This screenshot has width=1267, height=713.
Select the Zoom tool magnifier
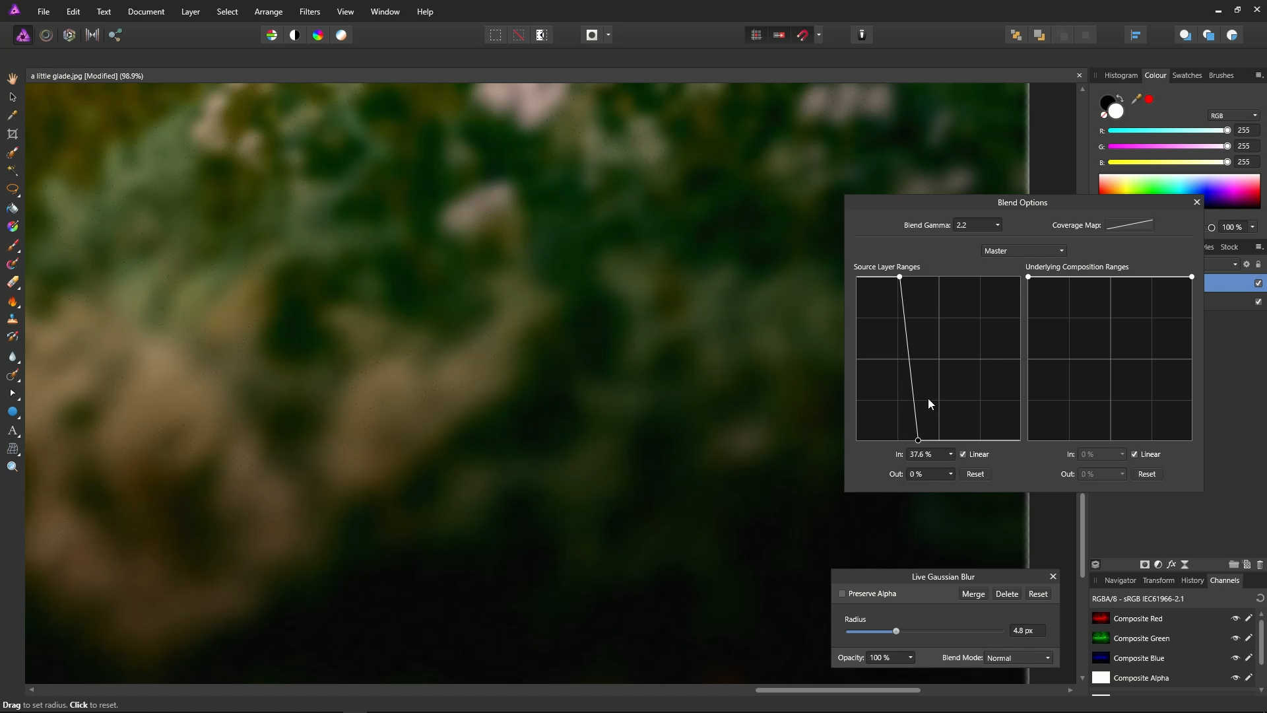tap(12, 467)
